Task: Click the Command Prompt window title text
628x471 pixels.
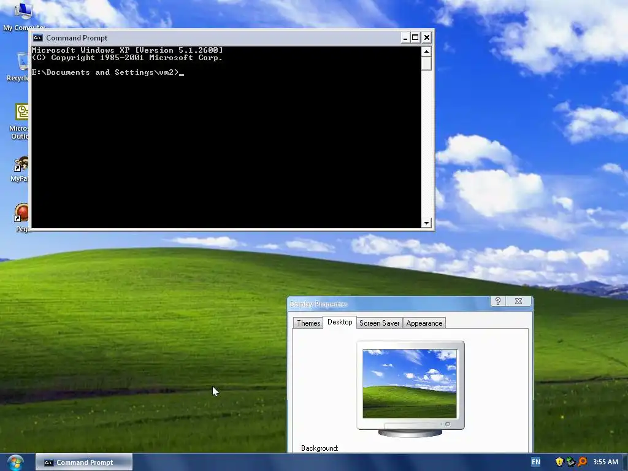Action: pos(77,37)
